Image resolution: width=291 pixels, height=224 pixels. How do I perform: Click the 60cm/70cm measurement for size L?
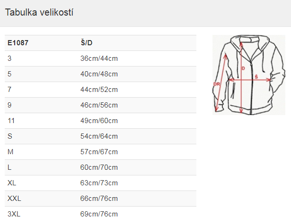(x=99, y=167)
